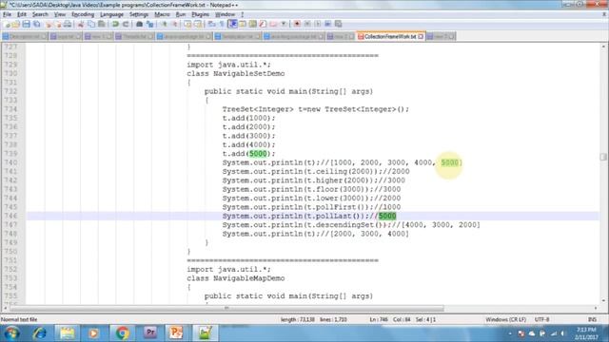
Task: Click the highlighted 5000 on the pollLast line
Action: pos(387,216)
